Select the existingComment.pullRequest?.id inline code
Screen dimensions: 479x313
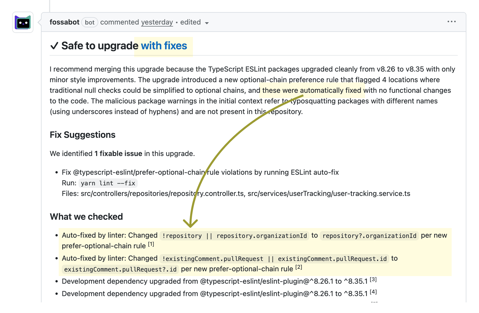click(120, 269)
